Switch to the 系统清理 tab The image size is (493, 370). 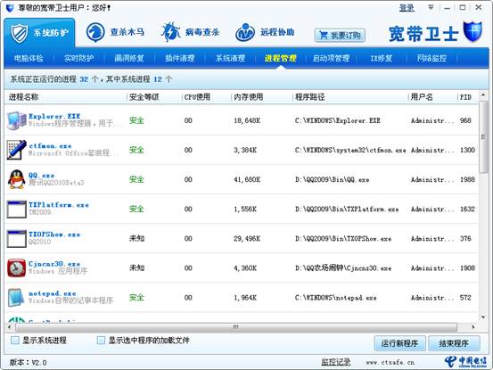pos(230,58)
